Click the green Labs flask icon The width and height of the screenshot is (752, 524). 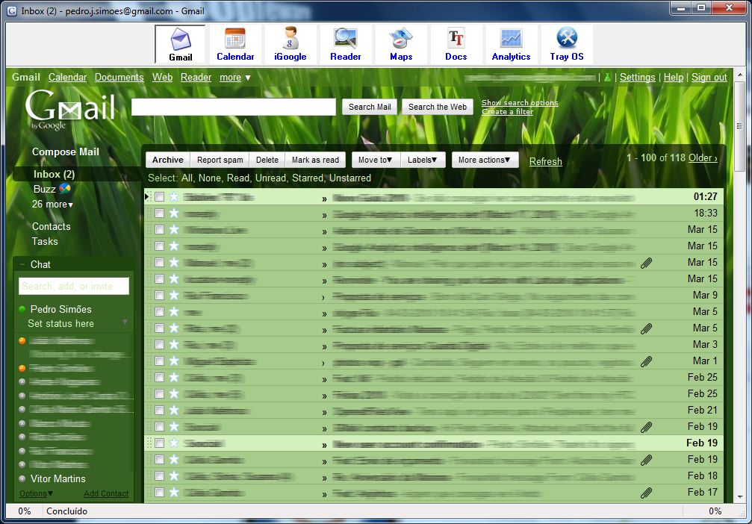[x=607, y=77]
